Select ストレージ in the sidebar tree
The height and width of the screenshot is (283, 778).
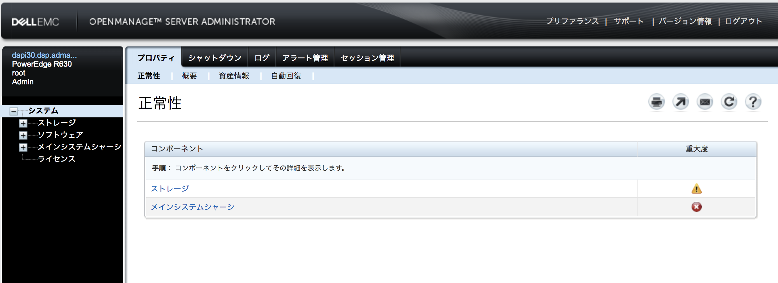click(x=57, y=123)
